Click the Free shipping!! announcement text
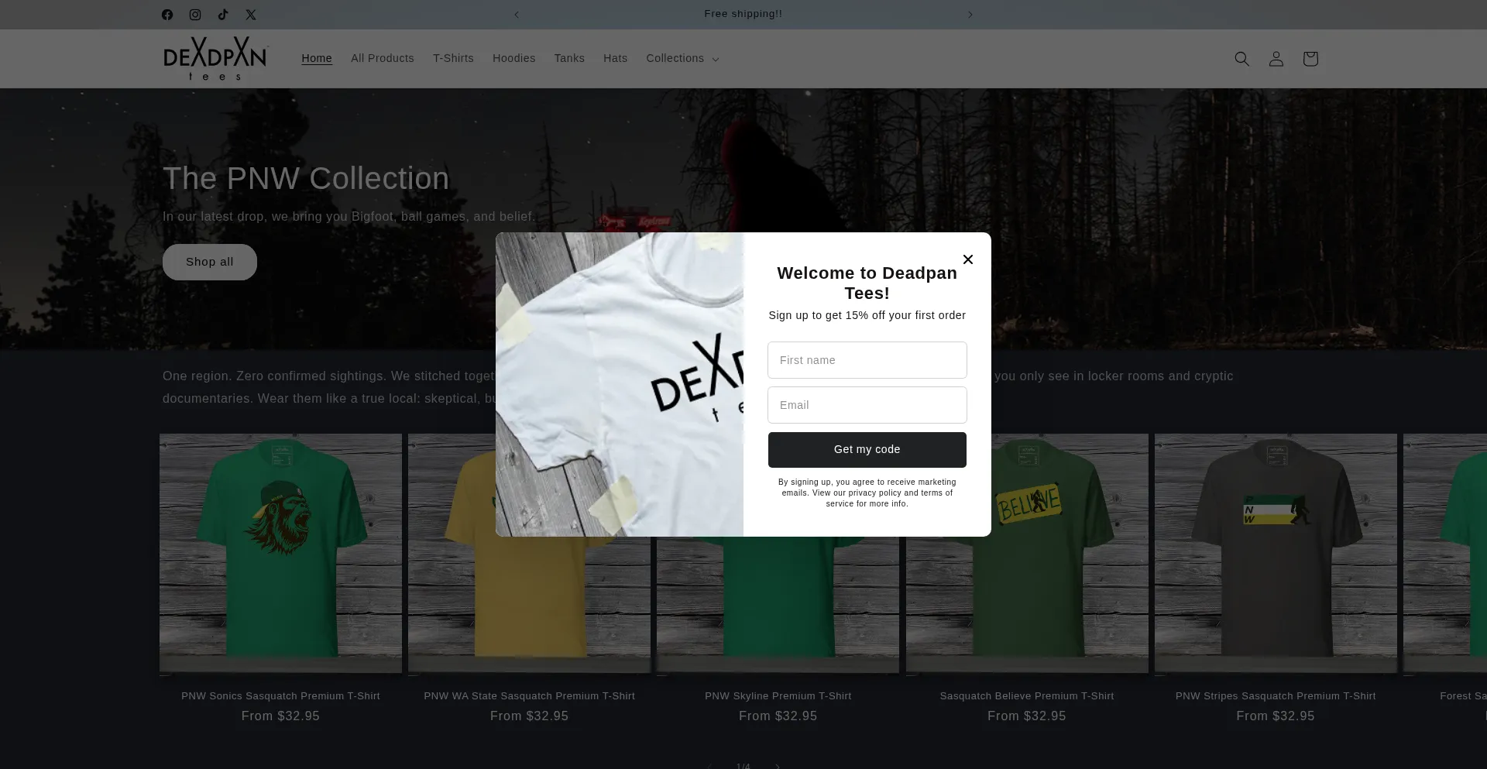1487x769 pixels. coord(743,14)
